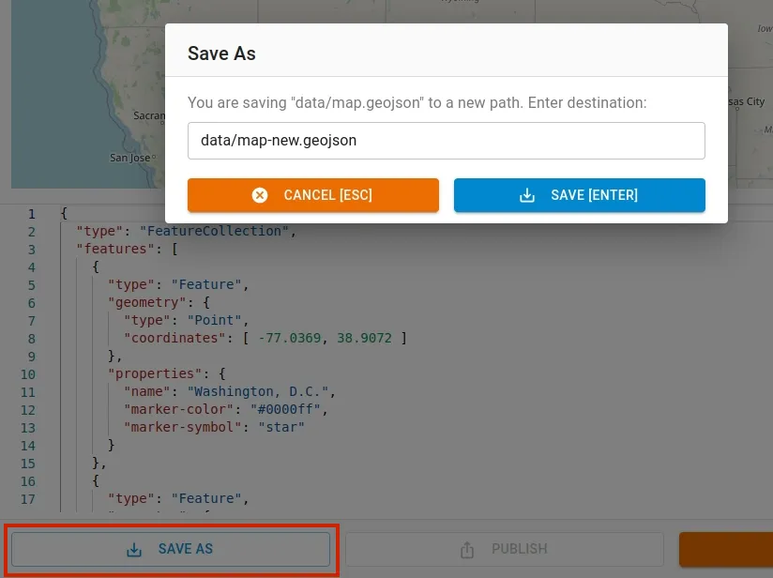Click the "FeatureCollection" value in the editor
The width and height of the screenshot is (773, 578).
tap(217, 231)
